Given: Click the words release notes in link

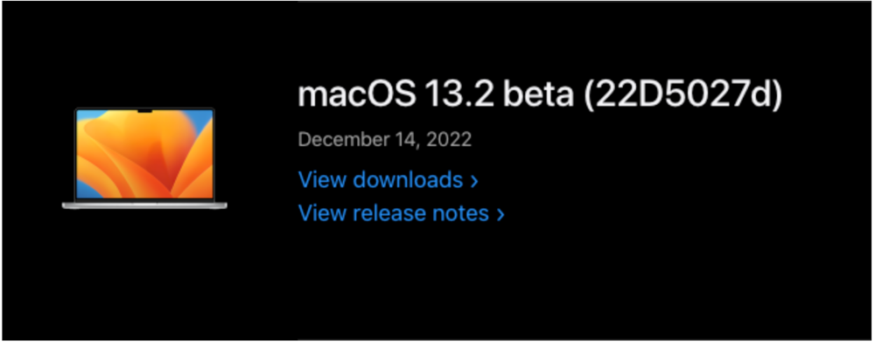Looking at the screenshot, I should (422, 213).
